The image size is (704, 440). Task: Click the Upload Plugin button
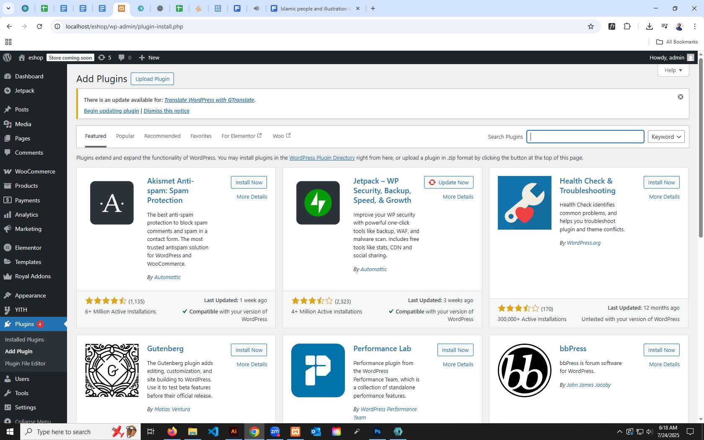(x=153, y=79)
